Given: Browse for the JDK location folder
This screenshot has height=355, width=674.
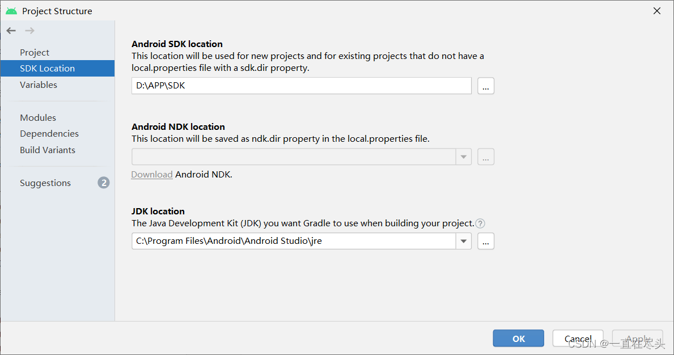Looking at the screenshot, I should (x=486, y=241).
